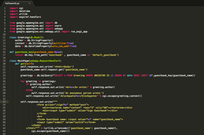The image size is (204, 135).
Task: Click the 'class Greeting' definition name
Action: (x=23, y=37)
